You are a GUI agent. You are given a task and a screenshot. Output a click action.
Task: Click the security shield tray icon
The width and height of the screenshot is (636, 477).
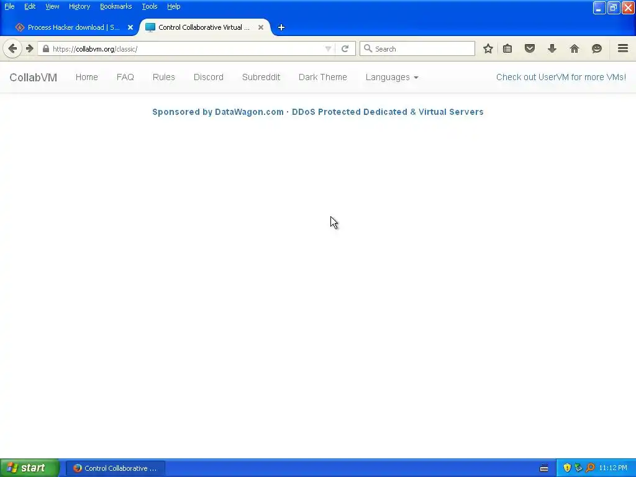[567, 468]
